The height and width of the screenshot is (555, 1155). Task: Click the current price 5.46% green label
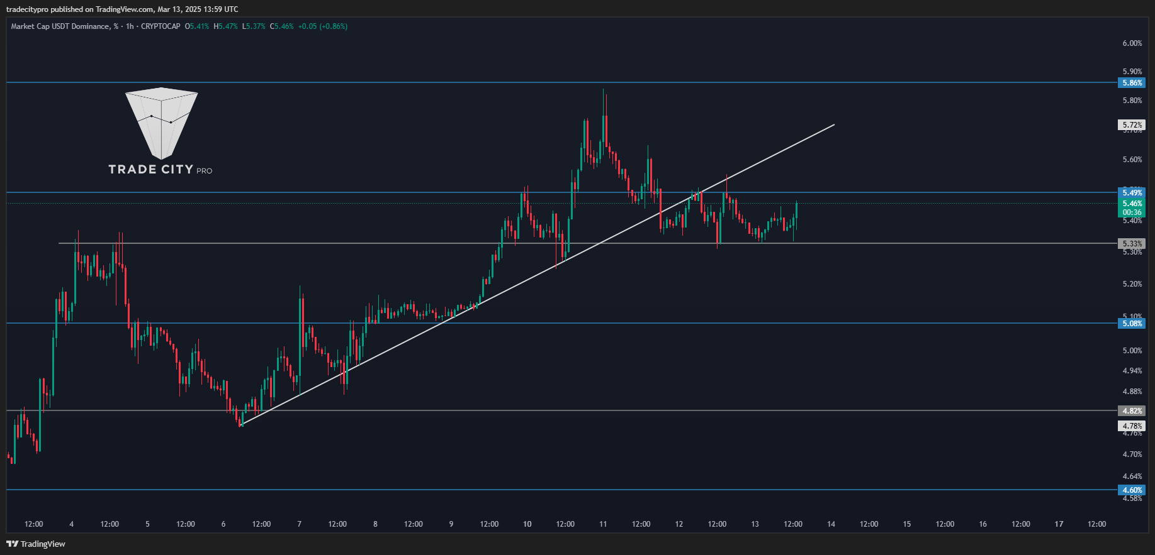point(1132,204)
